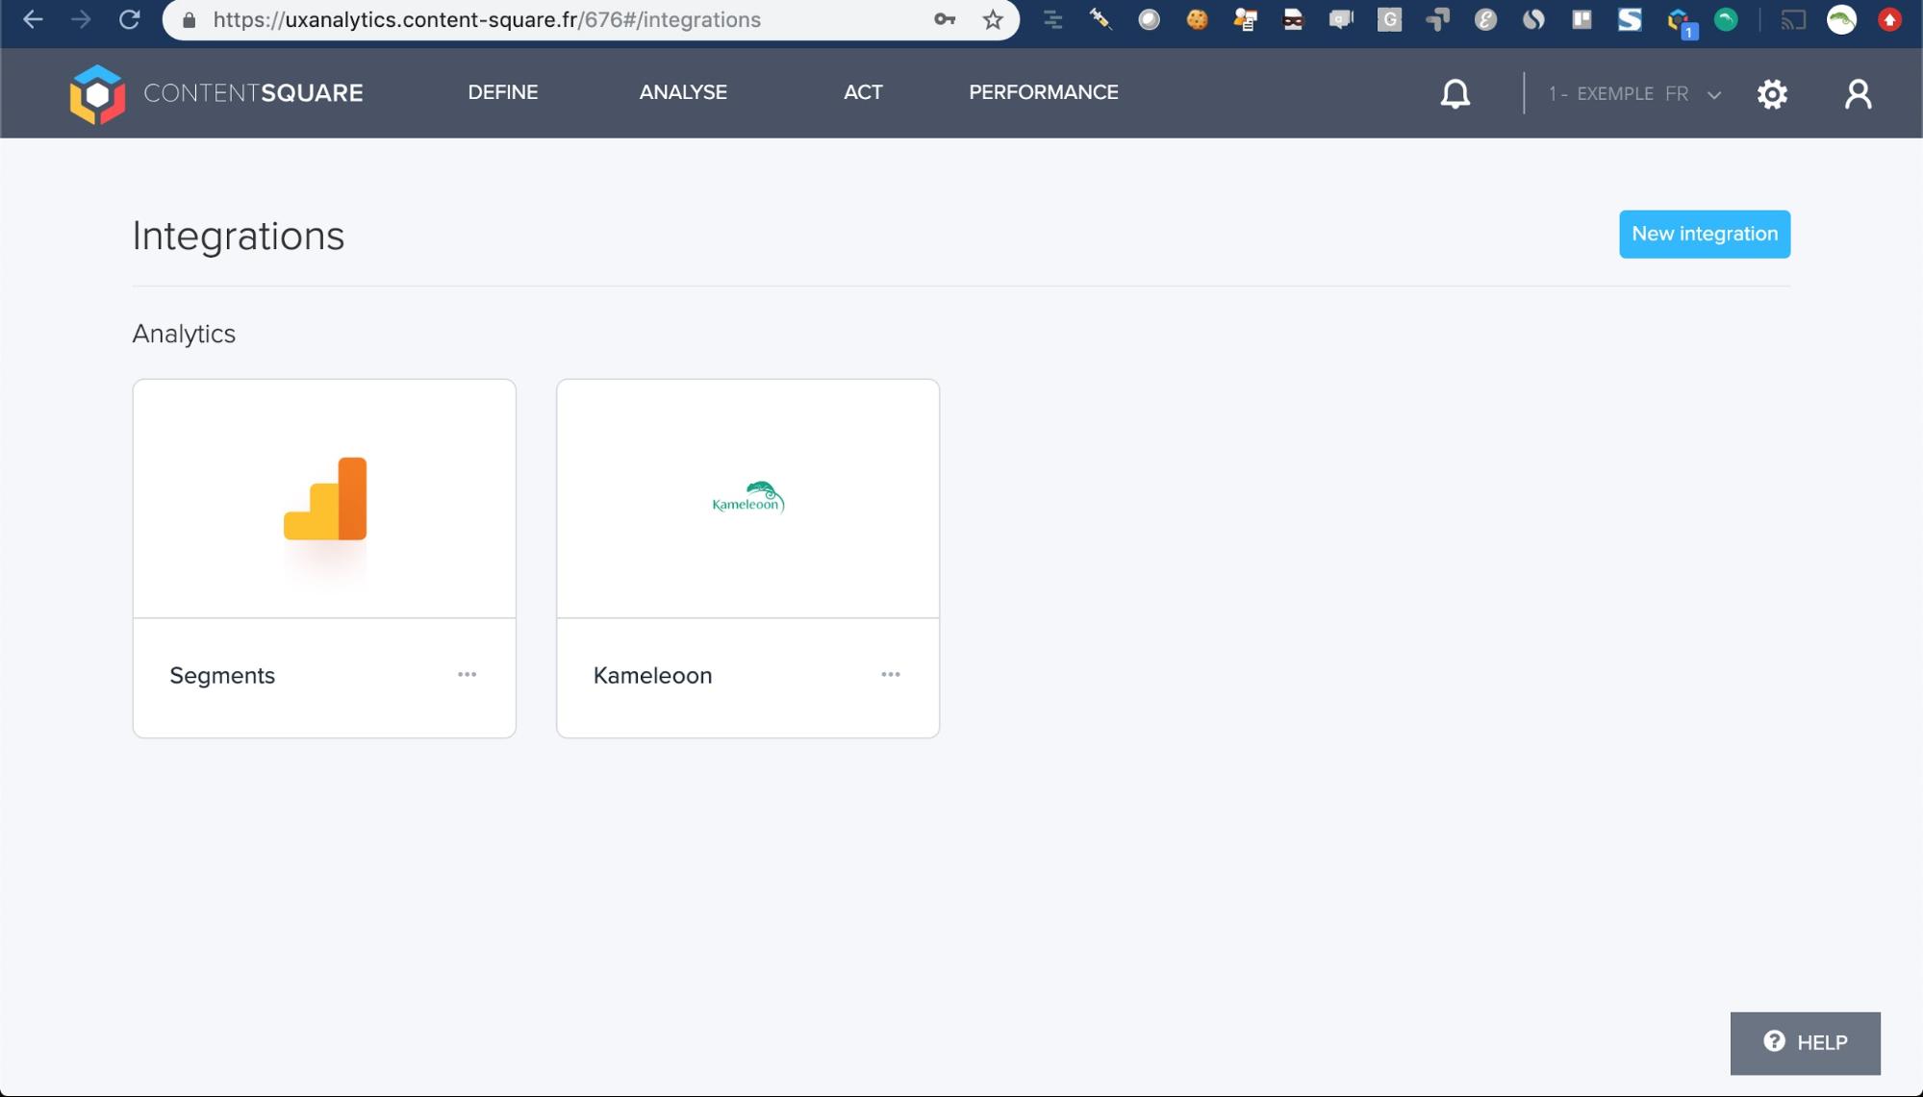Click the Google Analytics logo thumbnail

325,498
